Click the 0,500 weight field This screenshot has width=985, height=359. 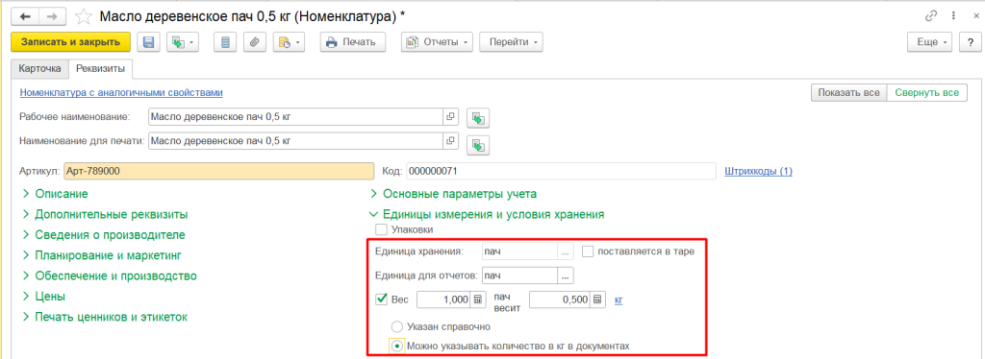[x=559, y=299]
